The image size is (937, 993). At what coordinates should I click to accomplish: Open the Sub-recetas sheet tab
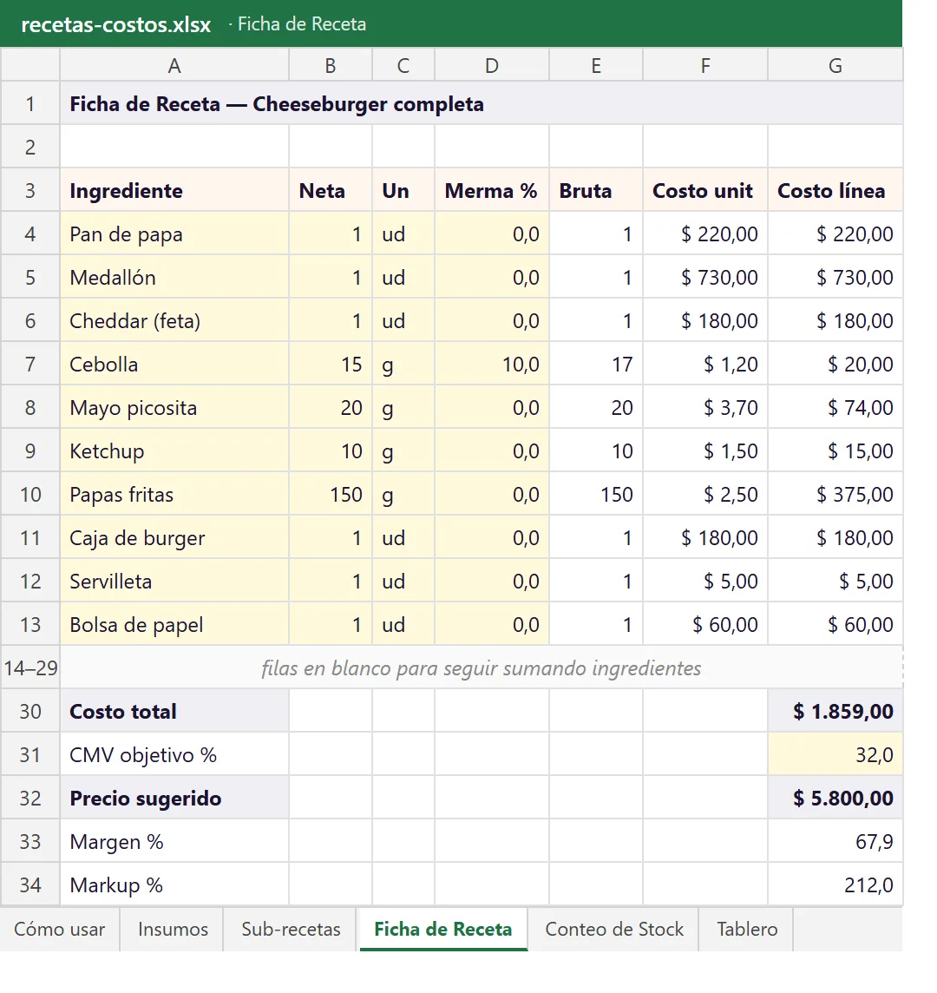pyautogui.click(x=291, y=929)
